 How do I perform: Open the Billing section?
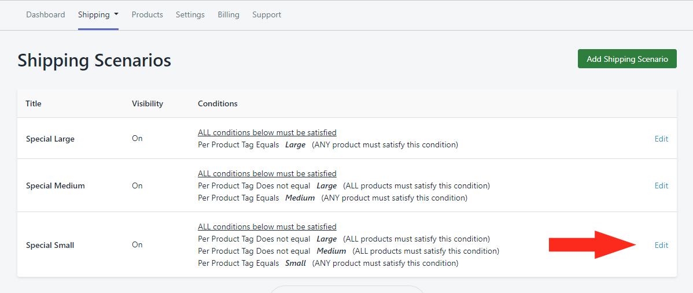click(x=228, y=15)
